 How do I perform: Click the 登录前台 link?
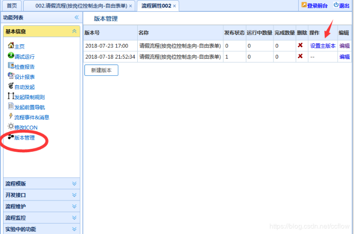317,5
